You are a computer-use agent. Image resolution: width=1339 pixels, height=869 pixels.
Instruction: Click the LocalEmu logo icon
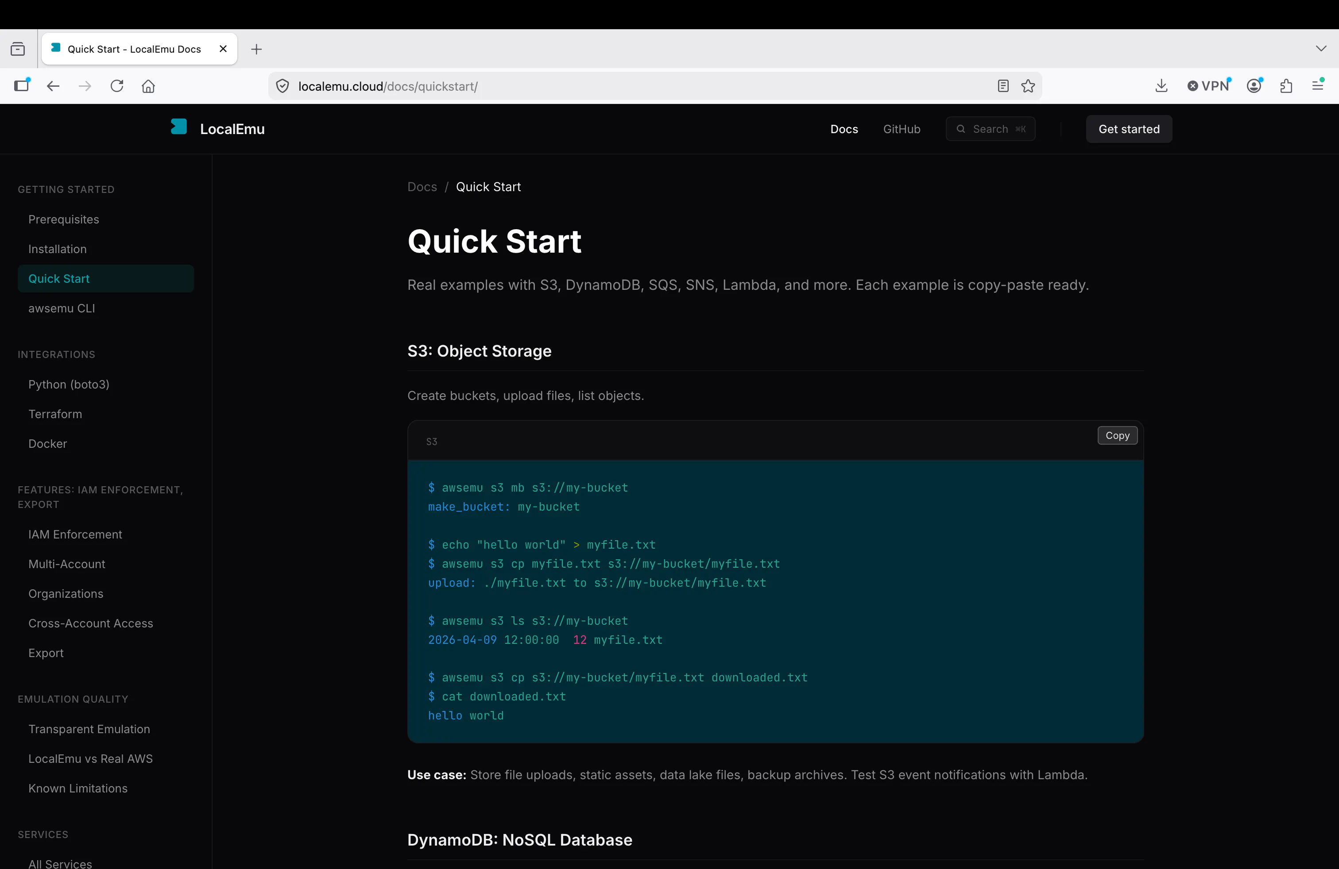pos(179,127)
